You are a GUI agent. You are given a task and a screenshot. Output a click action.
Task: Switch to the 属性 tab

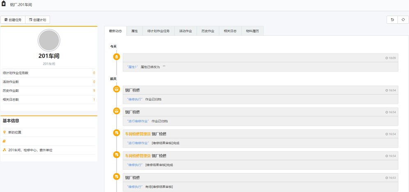click(134, 31)
